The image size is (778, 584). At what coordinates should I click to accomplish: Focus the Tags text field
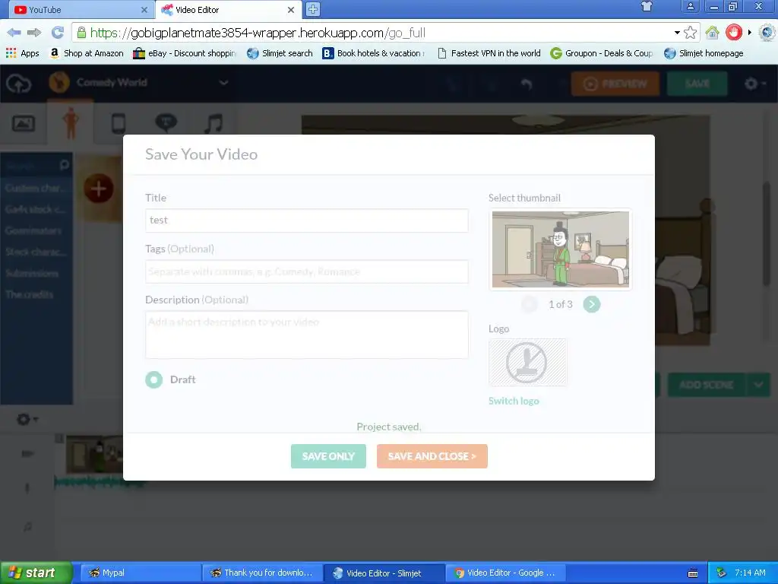coord(307,271)
